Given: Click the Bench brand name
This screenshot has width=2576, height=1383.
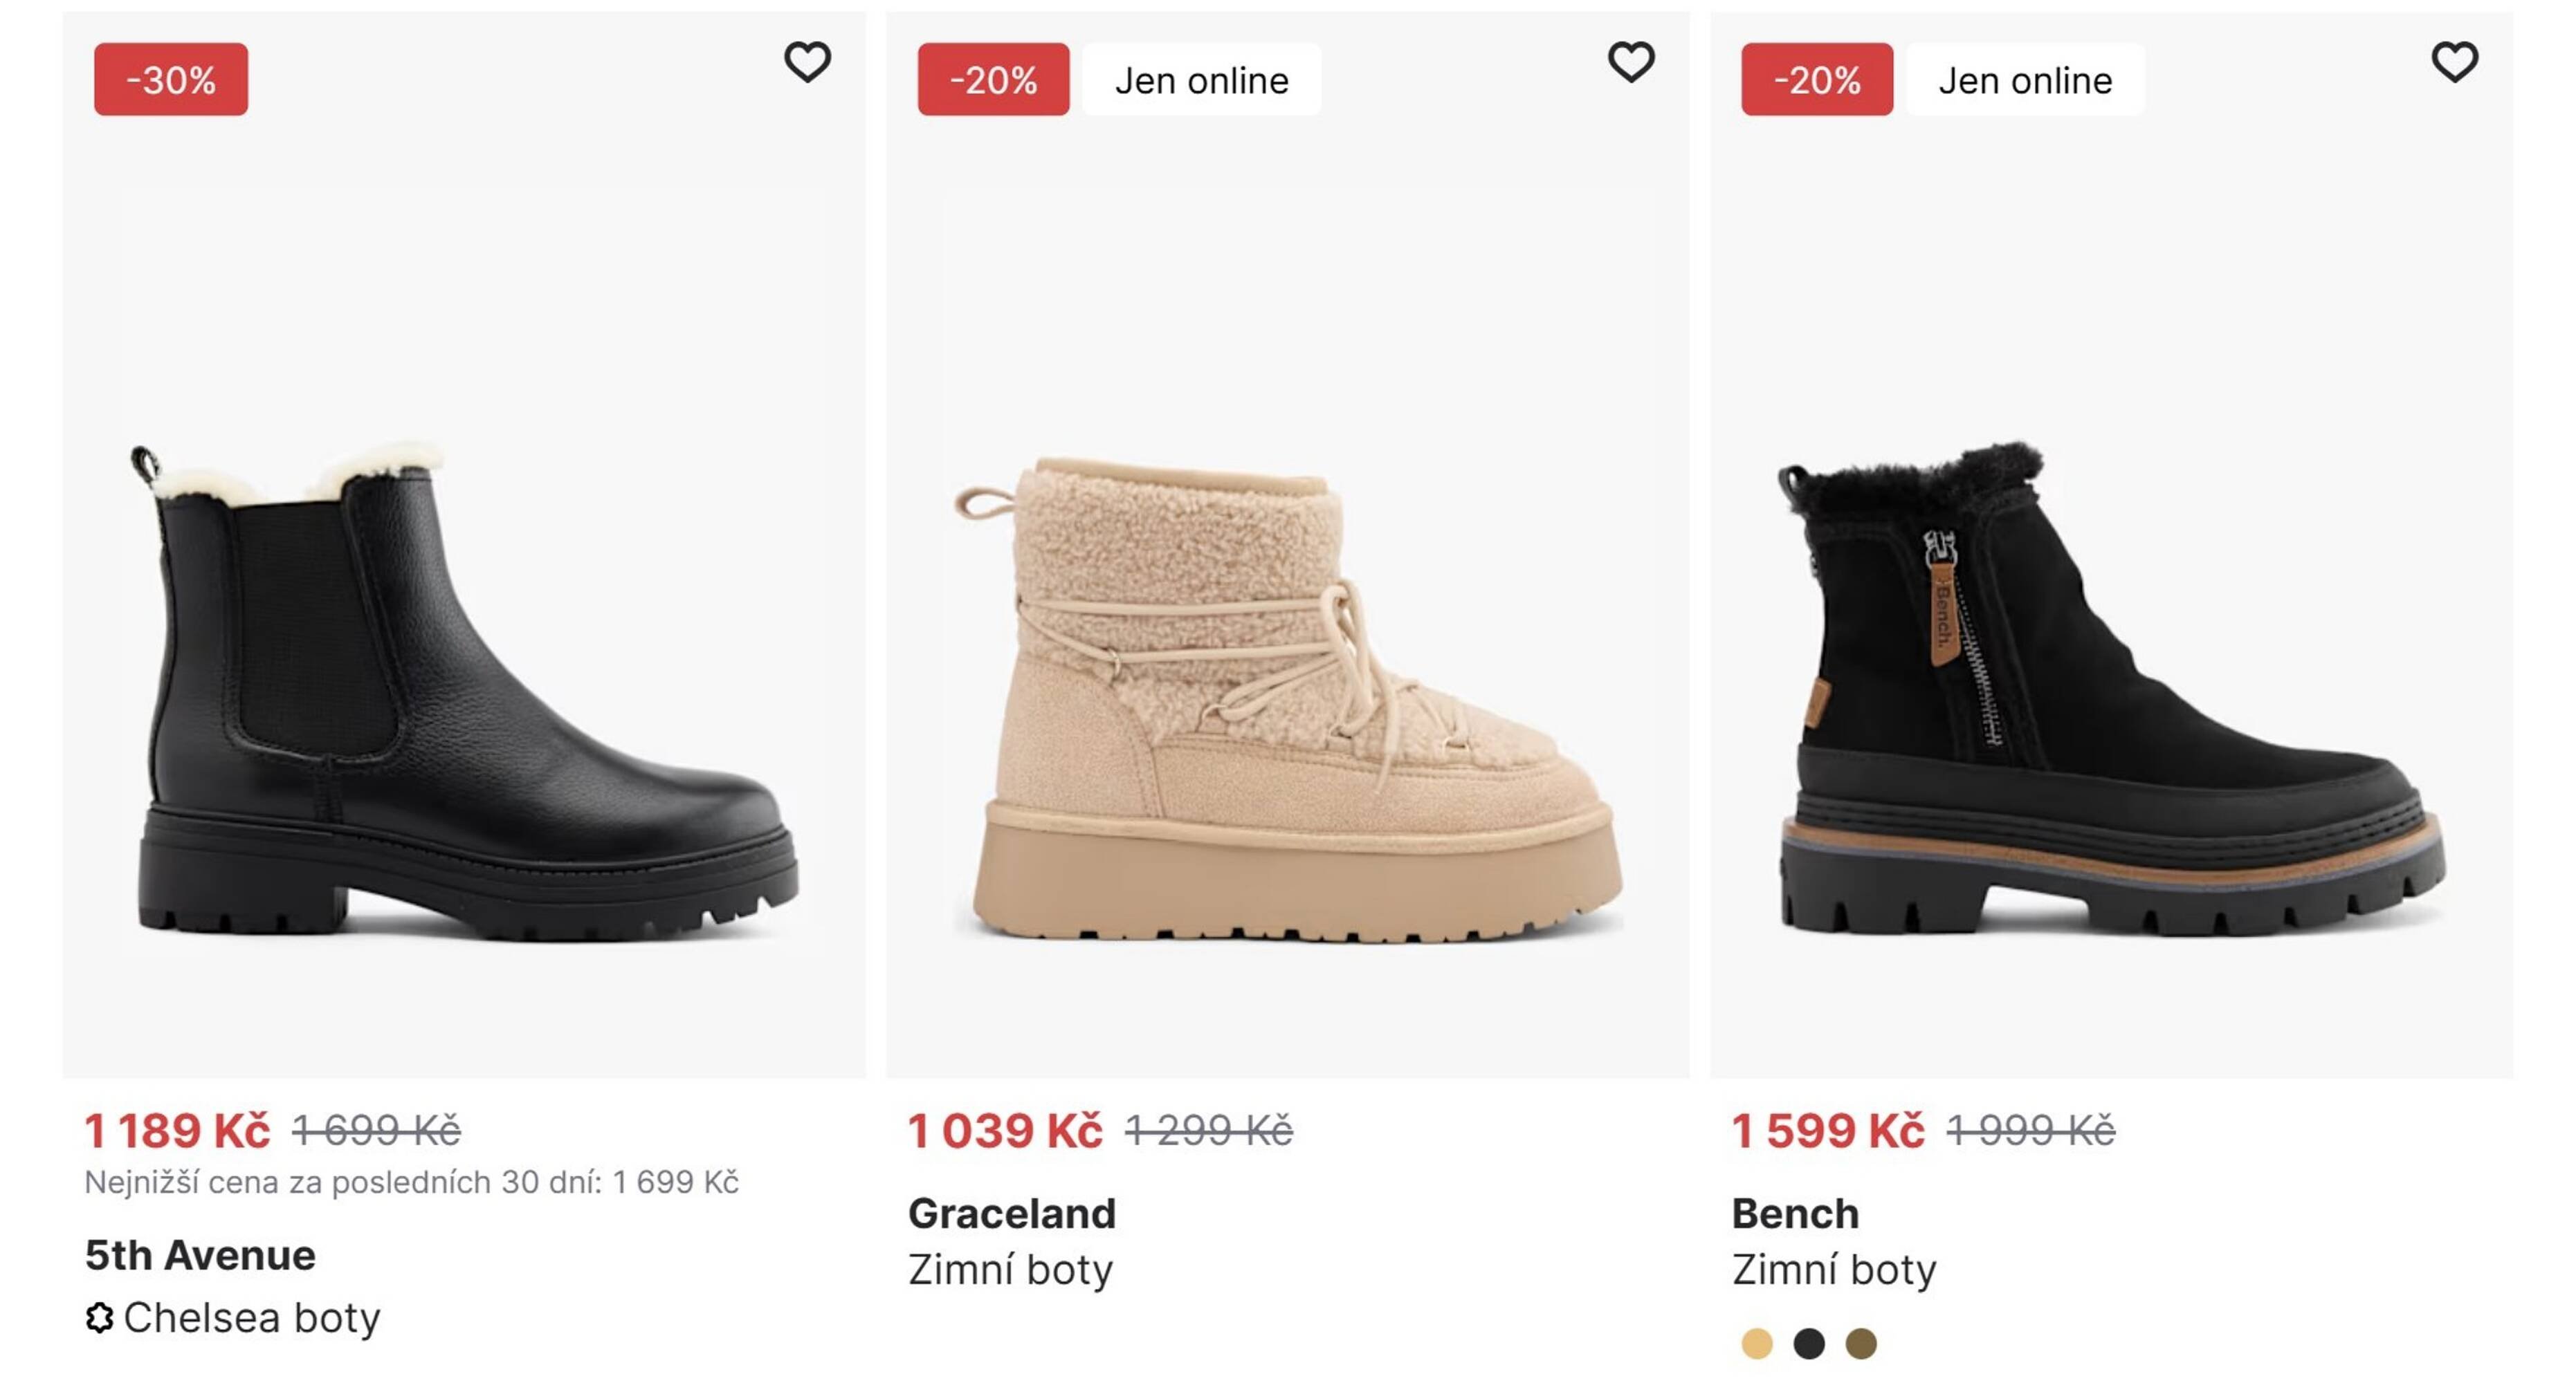Looking at the screenshot, I should coord(1794,1214).
